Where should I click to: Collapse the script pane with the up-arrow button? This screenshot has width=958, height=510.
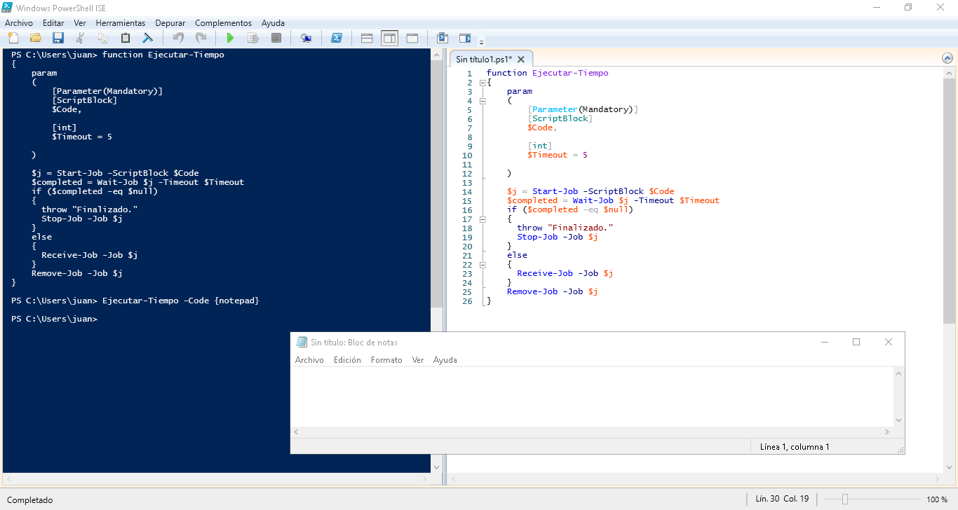[948, 59]
